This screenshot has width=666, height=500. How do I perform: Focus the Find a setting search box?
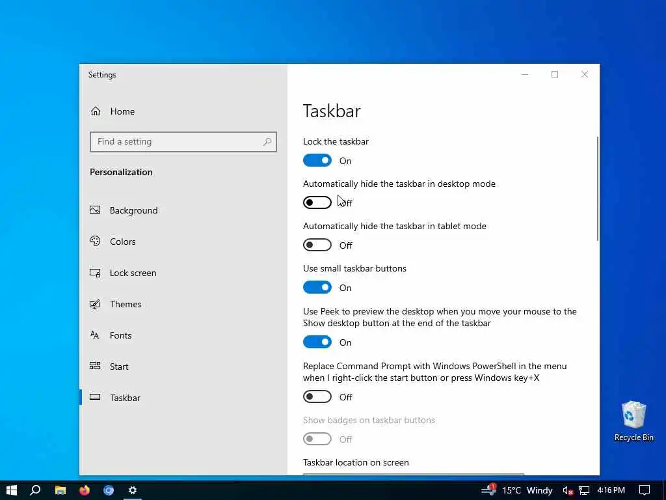pyautogui.click(x=183, y=141)
